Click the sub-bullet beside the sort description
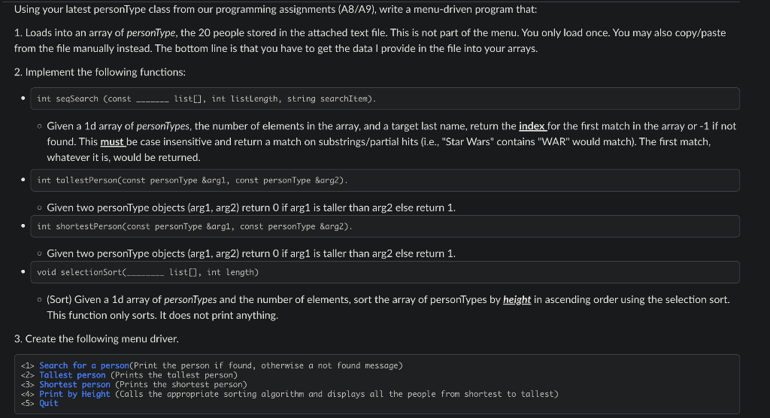The width and height of the screenshot is (770, 418). [x=39, y=300]
